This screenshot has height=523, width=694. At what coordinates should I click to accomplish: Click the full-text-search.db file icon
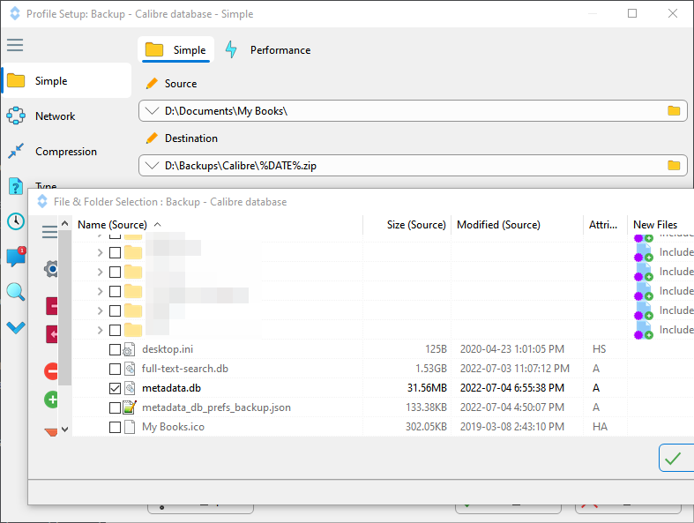[x=130, y=369]
